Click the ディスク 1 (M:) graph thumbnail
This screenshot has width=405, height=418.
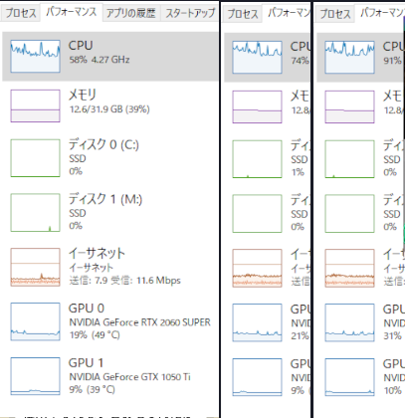(35, 213)
